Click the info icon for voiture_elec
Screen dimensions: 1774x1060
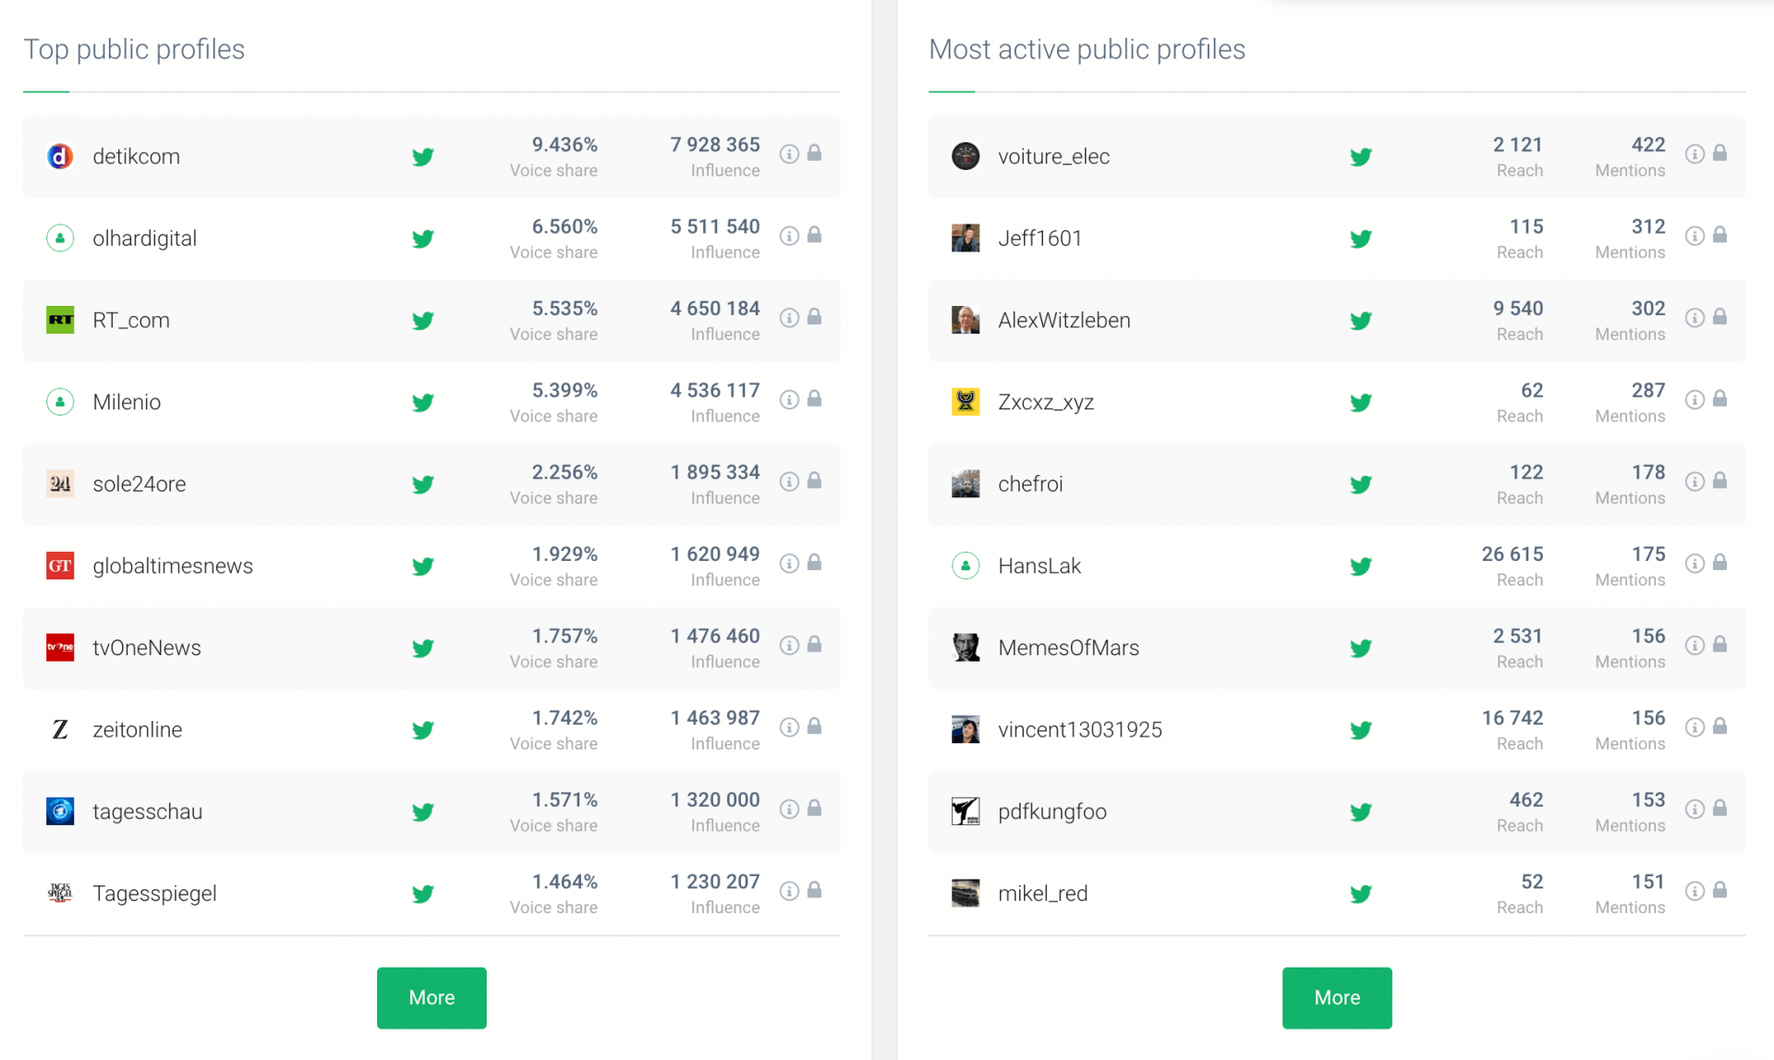tap(1695, 154)
